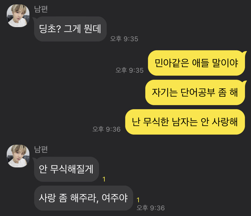This screenshot has height=216, width=251.
Task: Click the 오후 9:35 timestamp beside 민아같은 bubble
Action: coord(129,70)
